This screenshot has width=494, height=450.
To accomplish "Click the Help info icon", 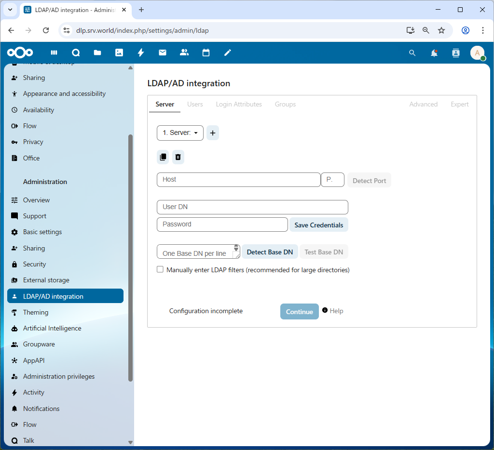I will pyautogui.click(x=325, y=310).
